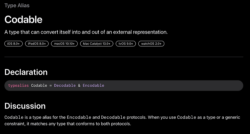Open the Decodable link in declaration
Screen dimensions: 250x134
[x=65, y=86]
